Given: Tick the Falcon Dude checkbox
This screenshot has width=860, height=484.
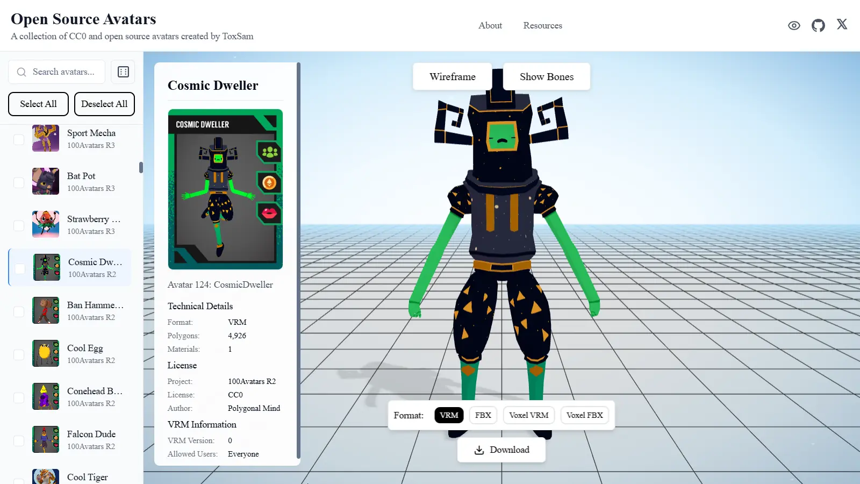Looking at the screenshot, I should 19,440.
